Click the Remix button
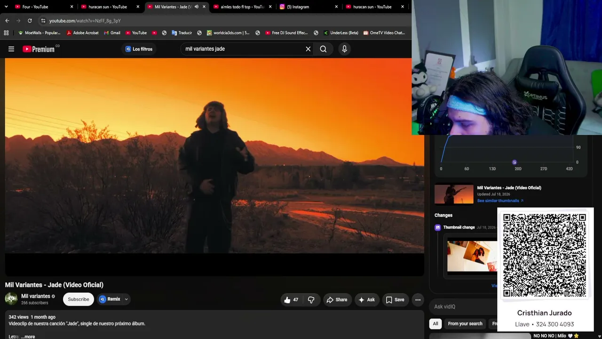 [110, 299]
